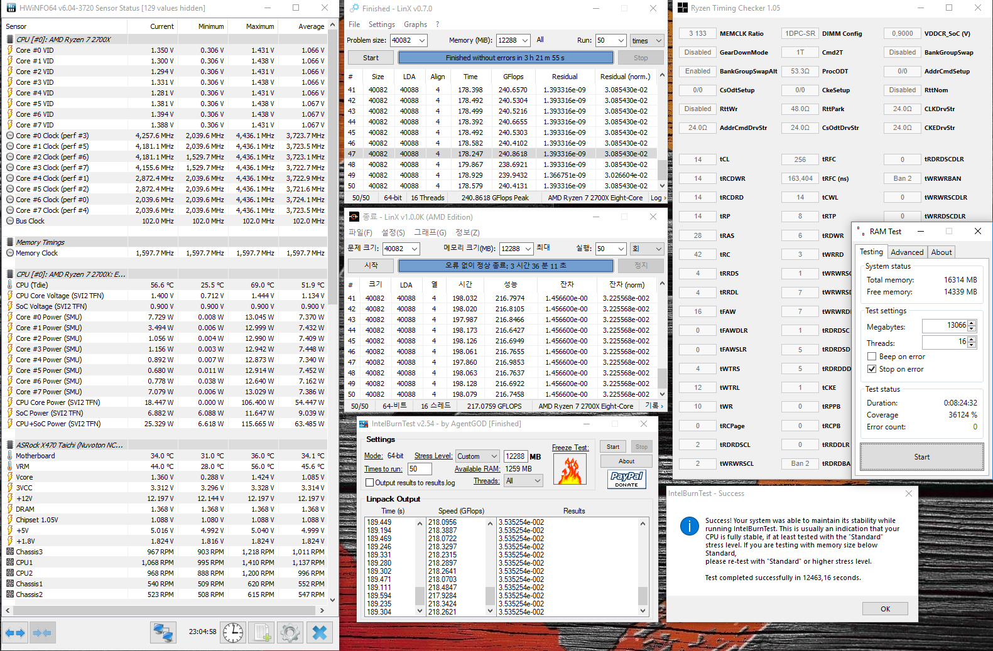Click clock icon on Bus Clock row

9,221
